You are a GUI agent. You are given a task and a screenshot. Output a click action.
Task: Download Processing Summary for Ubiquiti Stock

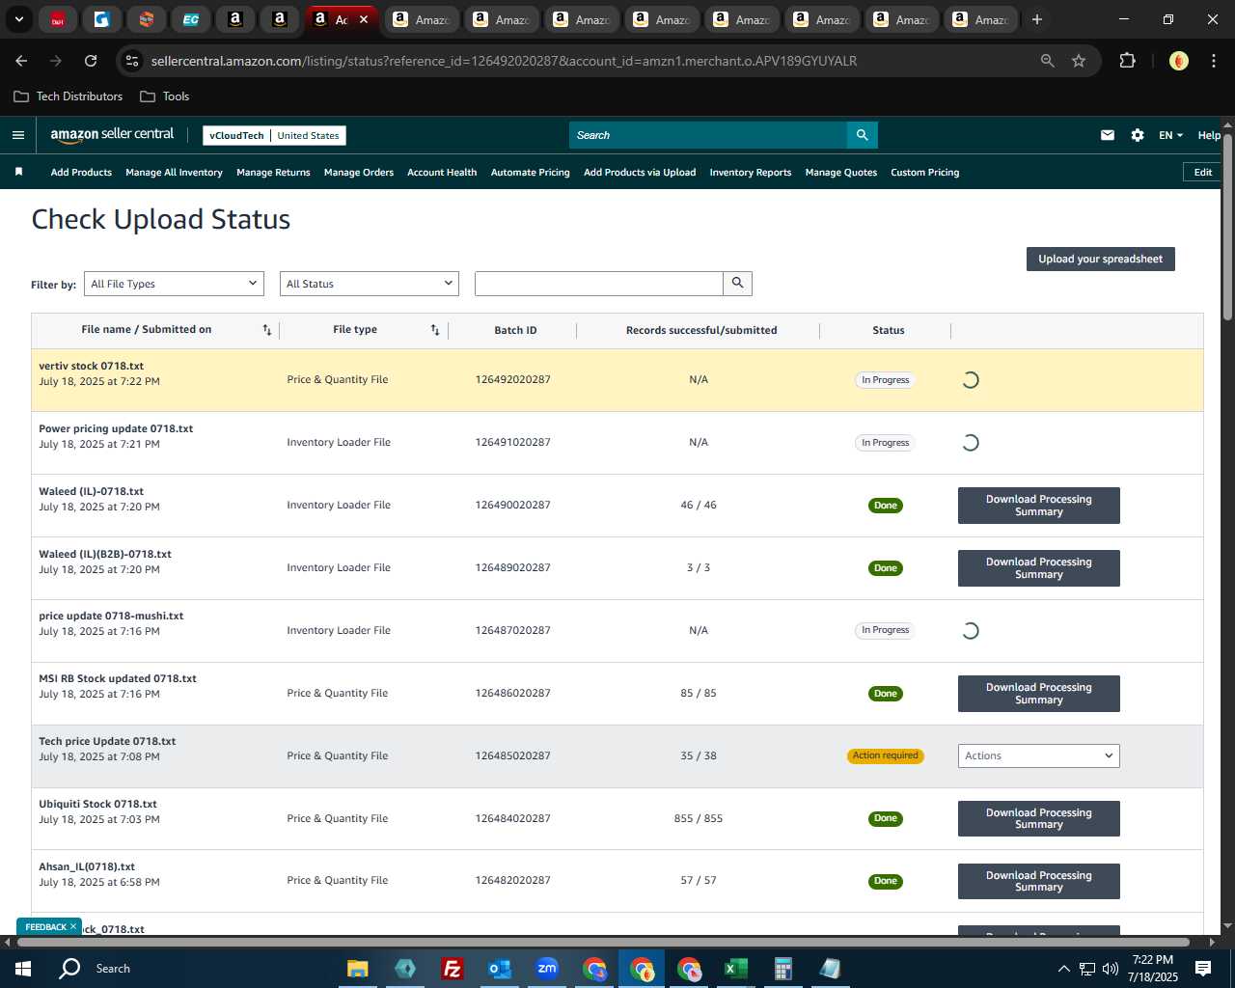(1039, 818)
